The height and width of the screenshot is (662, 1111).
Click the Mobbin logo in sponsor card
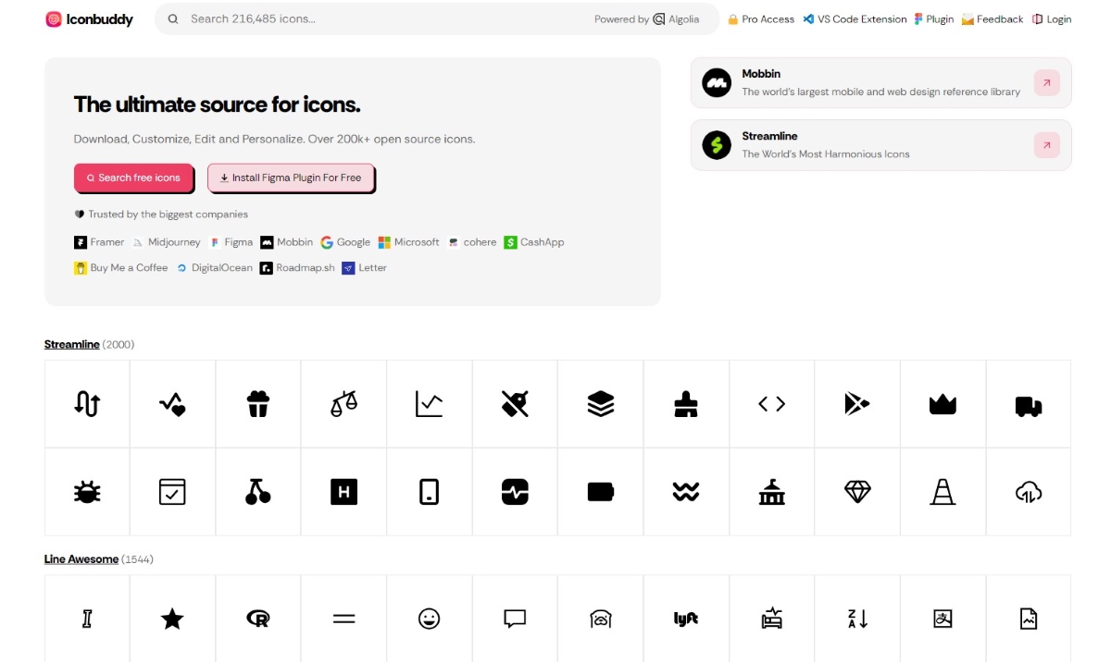point(717,83)
